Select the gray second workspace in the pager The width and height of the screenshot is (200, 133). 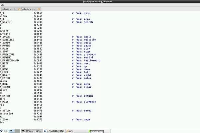[17, 131]
